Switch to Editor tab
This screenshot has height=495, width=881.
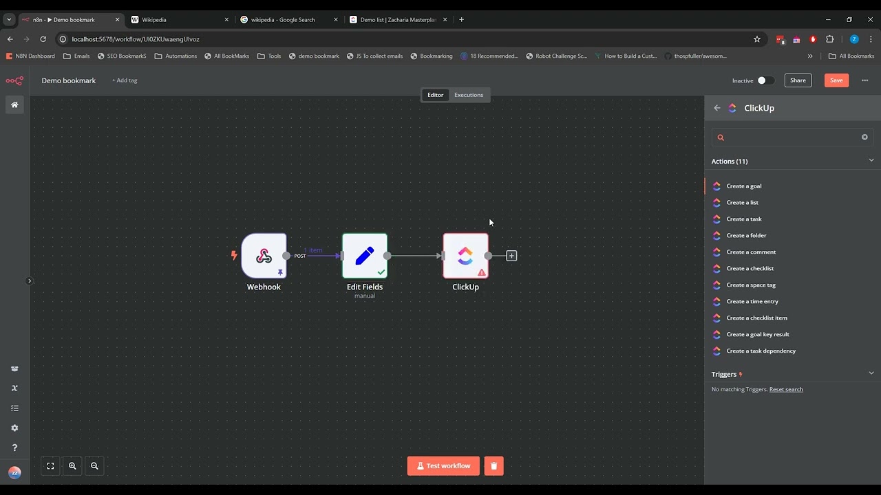[x=435, y=95]
